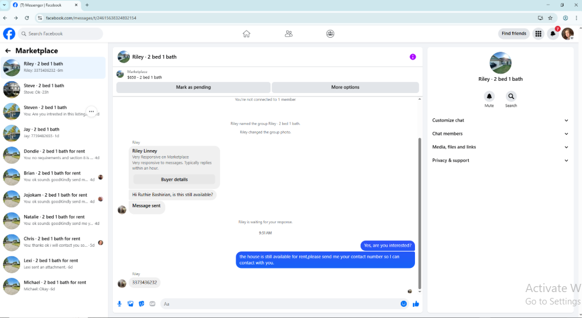
Task: Open the $650 - 2 bed 1 bath listing link
Action: 145,77
